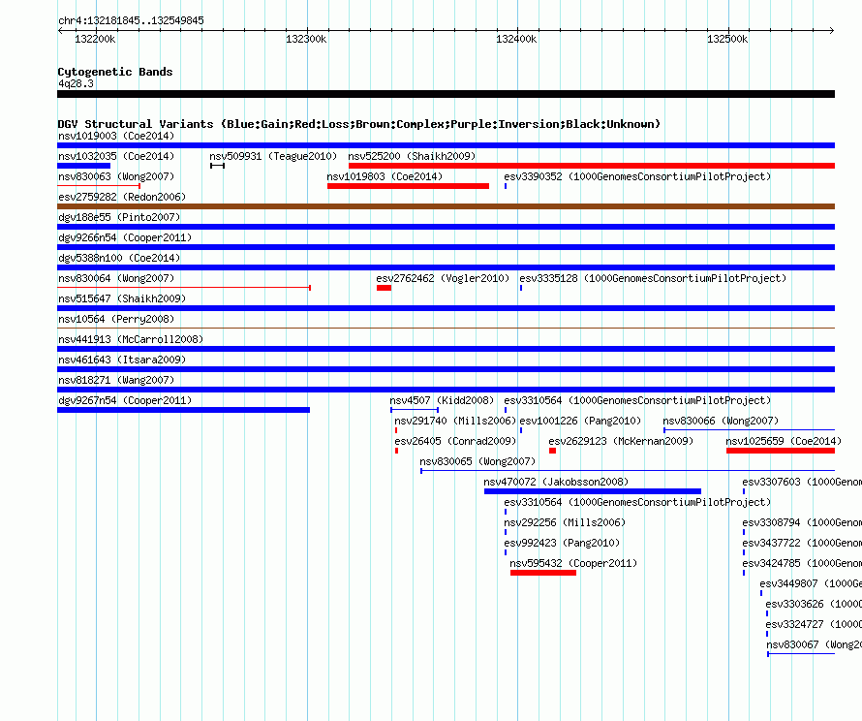Click the Cytogenetic Bands track title
This screenshot has width=862, height=721.
pyautogui.click(x=115, y=72)
